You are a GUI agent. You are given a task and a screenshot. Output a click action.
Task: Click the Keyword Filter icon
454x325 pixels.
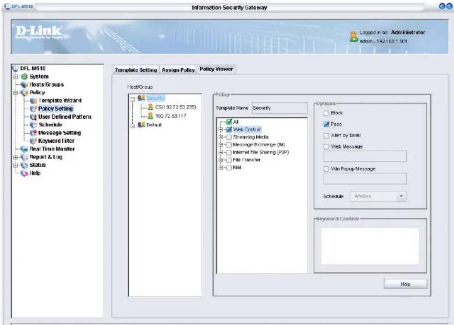34,141
